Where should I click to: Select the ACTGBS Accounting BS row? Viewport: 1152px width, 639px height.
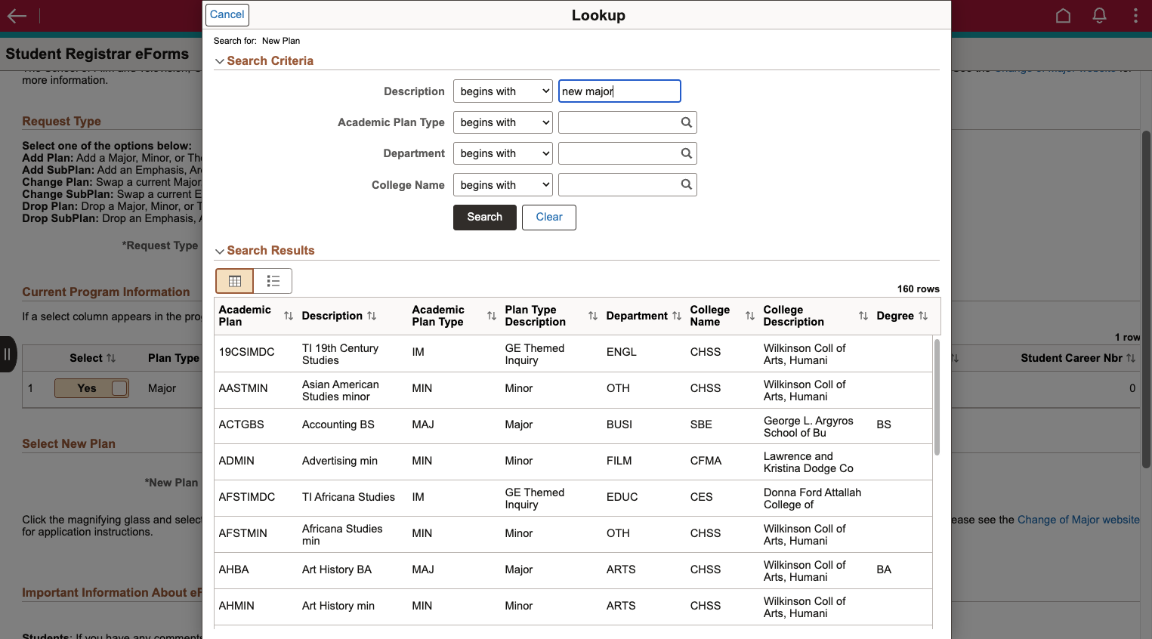point(573,426)
